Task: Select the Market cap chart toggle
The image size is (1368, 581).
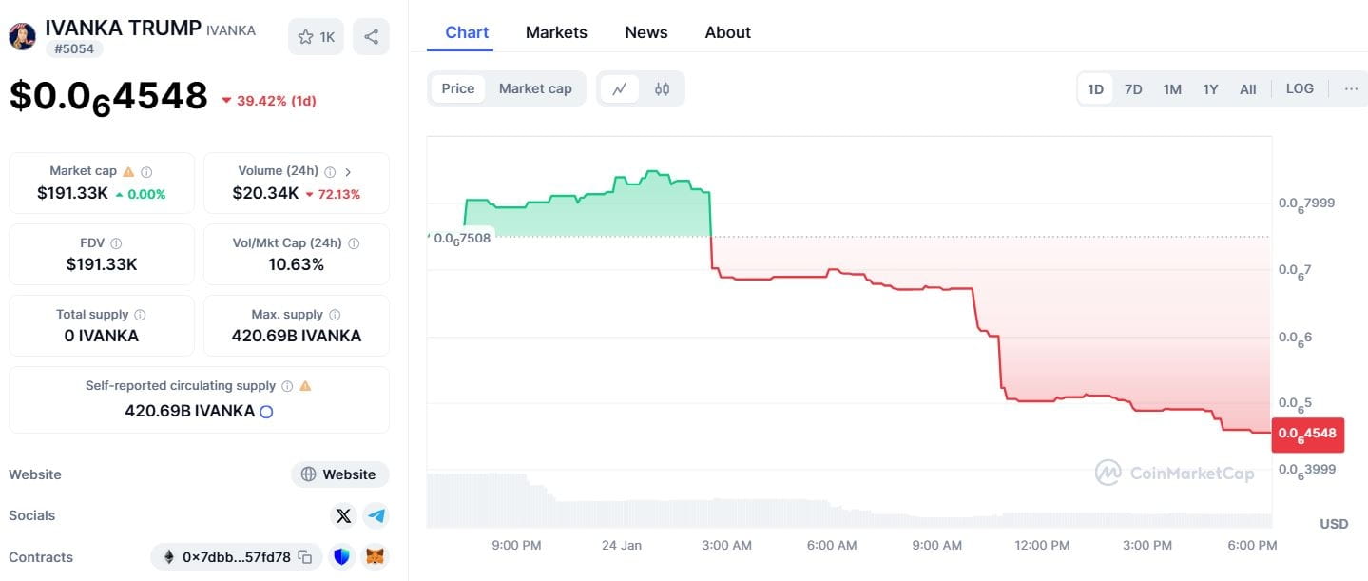Action: click(535, 88)
